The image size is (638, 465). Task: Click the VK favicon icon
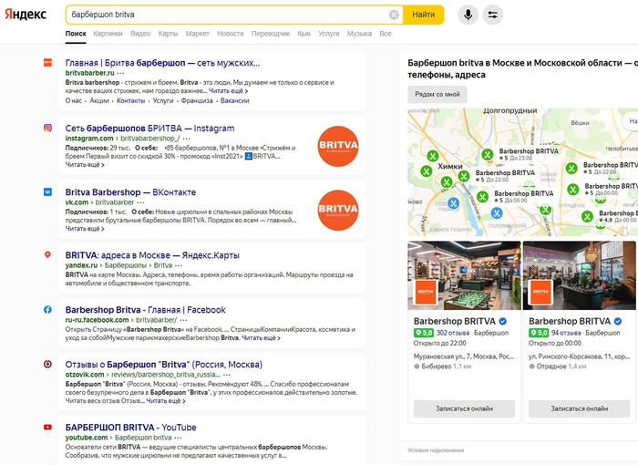click(47, 191)
